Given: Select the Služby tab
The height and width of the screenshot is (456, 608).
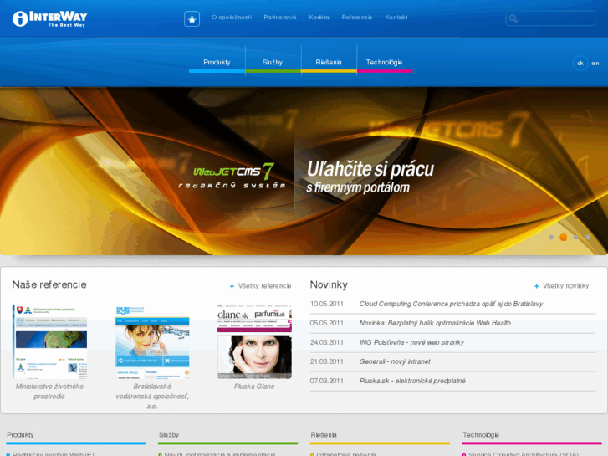Looking at the screenshot, I should pyautogui.click(x=273, y=62).
